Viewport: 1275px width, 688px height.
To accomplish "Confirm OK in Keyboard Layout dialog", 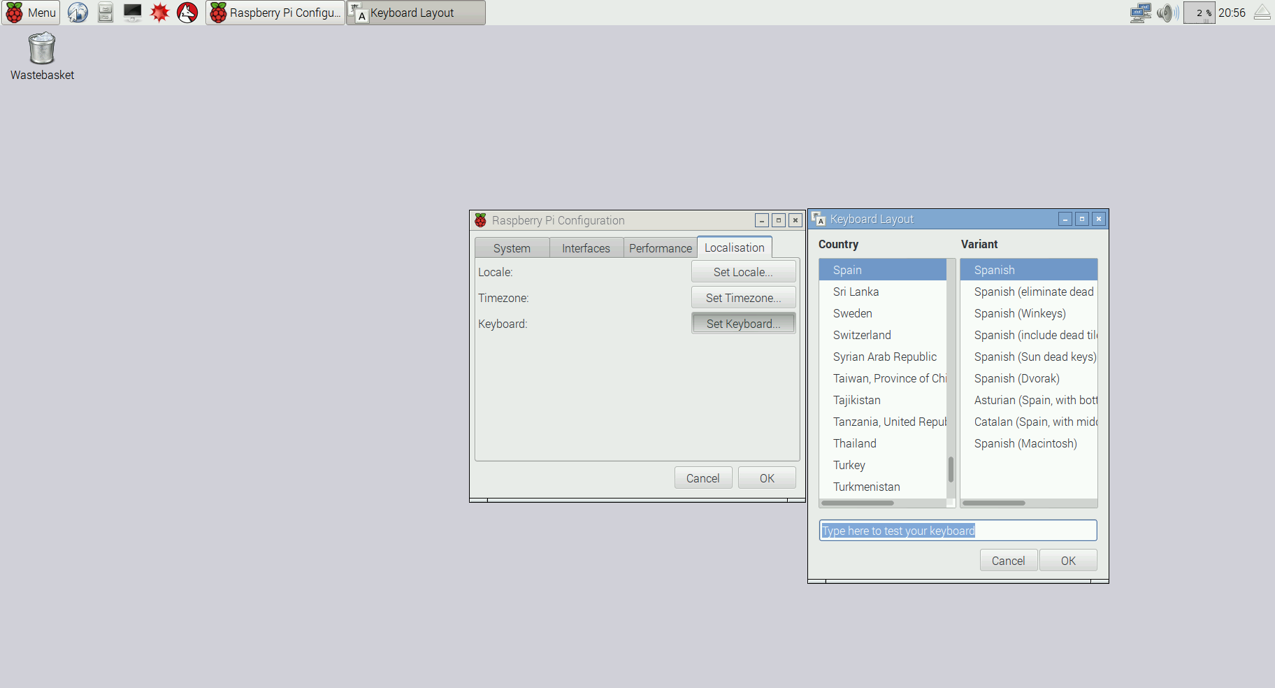I will pos(1068,561).
